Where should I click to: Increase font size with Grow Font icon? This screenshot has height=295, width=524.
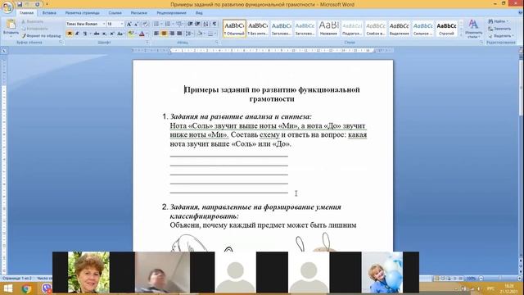click(x=129, y=24)
